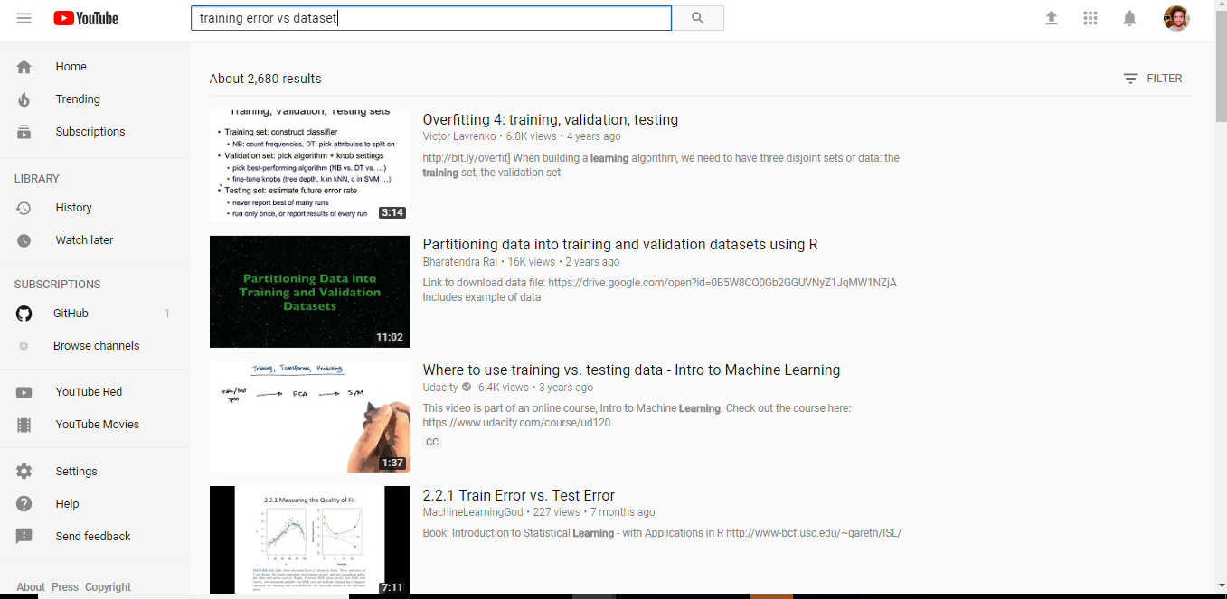Click the YouTube Red icon

pos(24,392)
